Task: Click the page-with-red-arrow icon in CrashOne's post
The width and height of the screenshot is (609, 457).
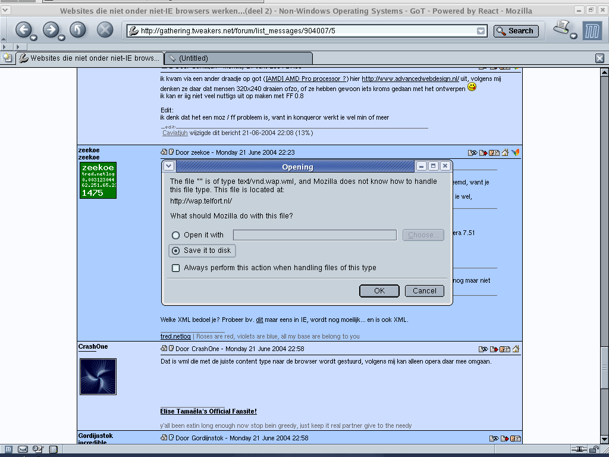Action: pyautogui.click(x=494, y=349)
